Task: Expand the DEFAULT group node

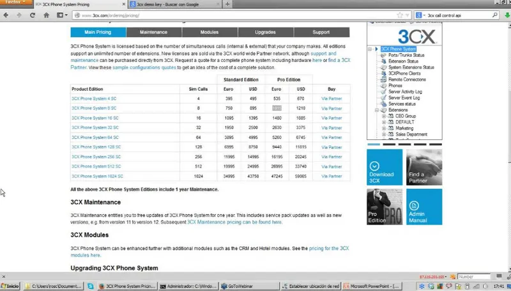Action: [384, 122]
